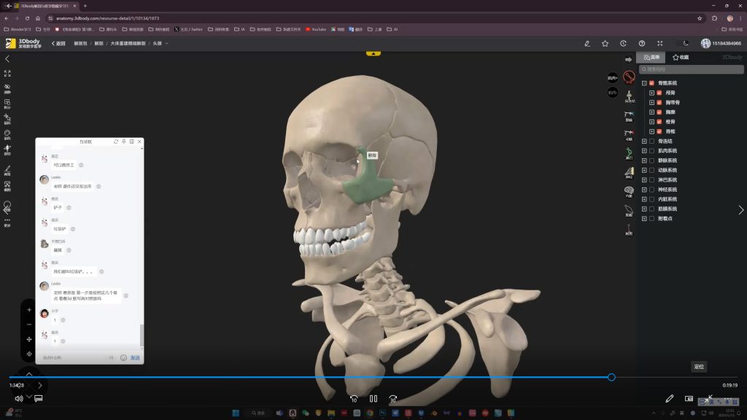Image resolution: width=747 pixels, height=420 pixels.
Task: Click the fullscreen expand icon in header
Action: coord(660,44)
